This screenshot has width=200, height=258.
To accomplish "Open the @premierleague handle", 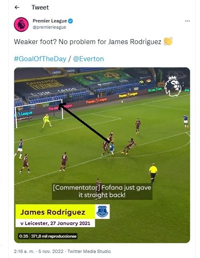I will coord(49,27).
